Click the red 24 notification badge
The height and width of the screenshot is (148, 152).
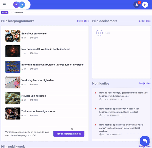pyautogui.click(x=140, y=3)
